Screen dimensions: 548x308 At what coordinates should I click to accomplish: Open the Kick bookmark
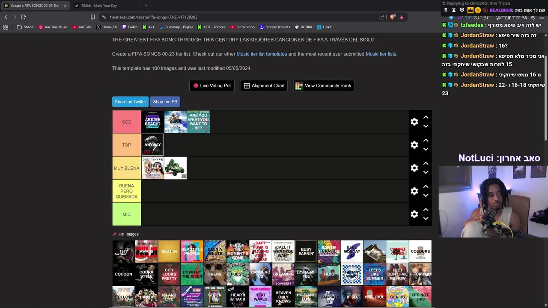[148, 27]
